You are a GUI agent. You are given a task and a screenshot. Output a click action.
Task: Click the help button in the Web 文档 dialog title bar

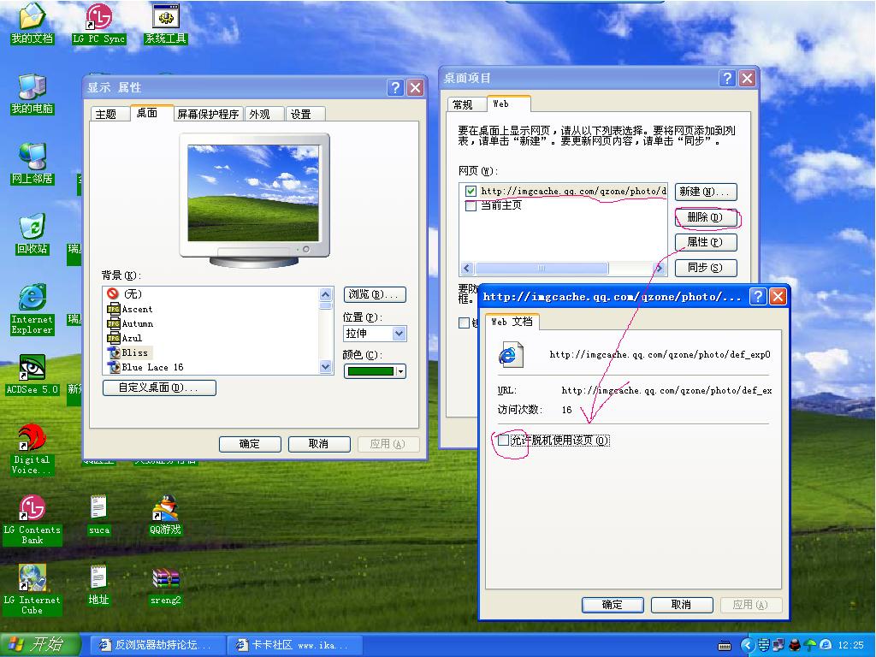coord(758,296)
